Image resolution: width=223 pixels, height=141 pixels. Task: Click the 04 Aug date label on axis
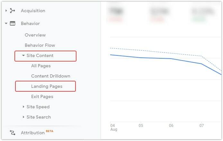pyautogui.click(x=114, y=128)
